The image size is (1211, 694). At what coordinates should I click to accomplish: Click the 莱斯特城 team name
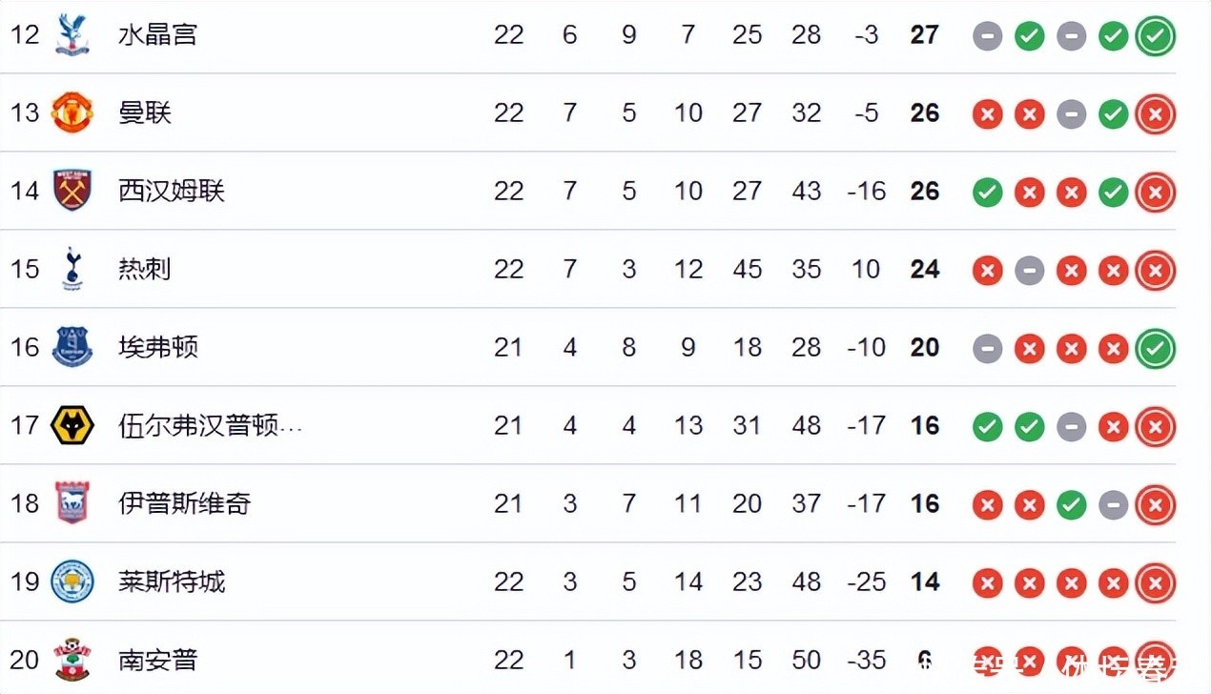(172, 582)
